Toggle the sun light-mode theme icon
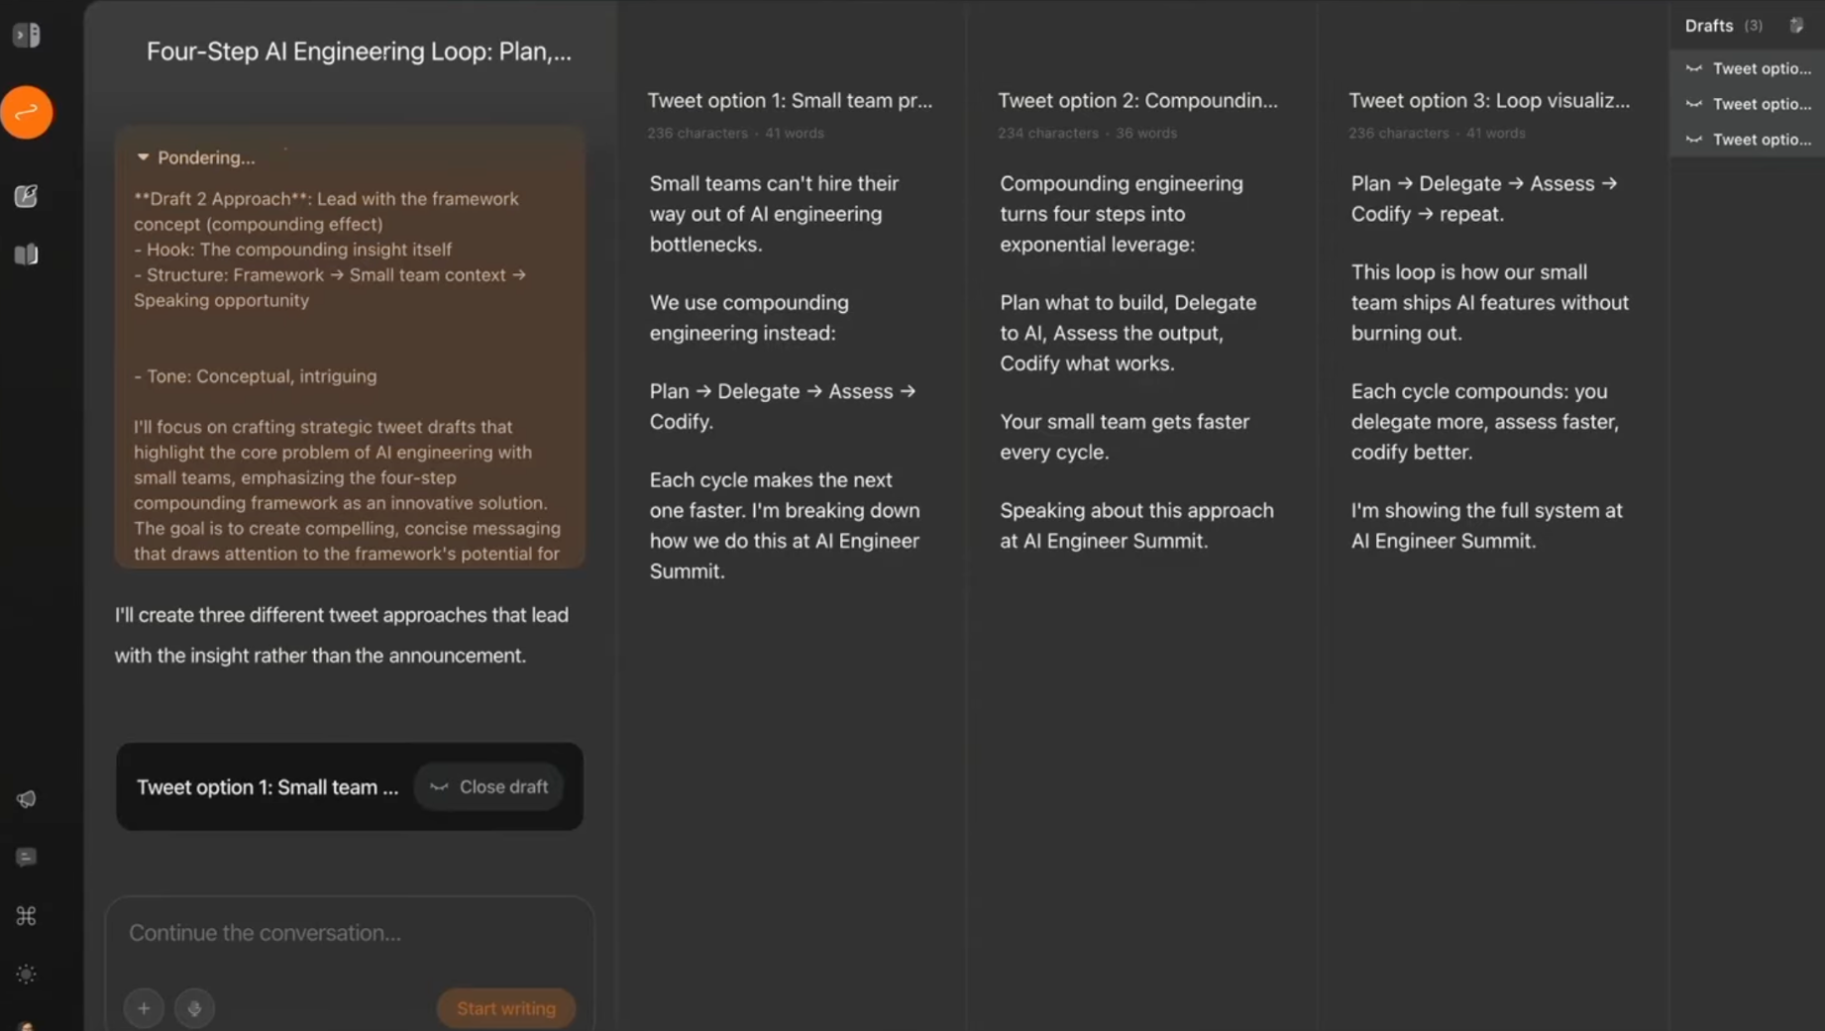Viewport: 1825px width, 1031px height. [x=27, y=975]
